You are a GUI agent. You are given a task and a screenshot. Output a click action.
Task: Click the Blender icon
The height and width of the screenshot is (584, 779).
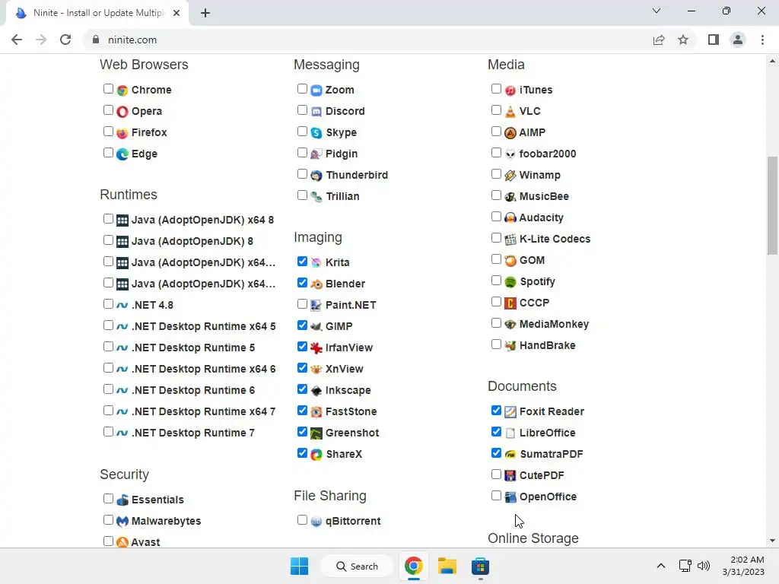point(316,284)
